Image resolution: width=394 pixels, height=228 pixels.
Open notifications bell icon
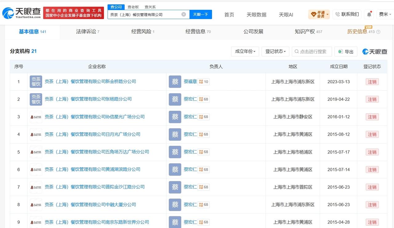369,14
